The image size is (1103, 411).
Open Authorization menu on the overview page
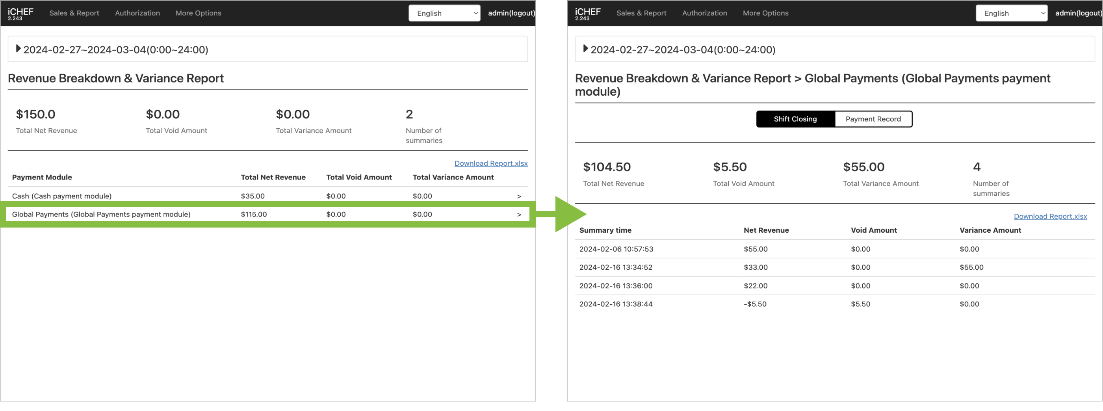click(x=137, y=13)
